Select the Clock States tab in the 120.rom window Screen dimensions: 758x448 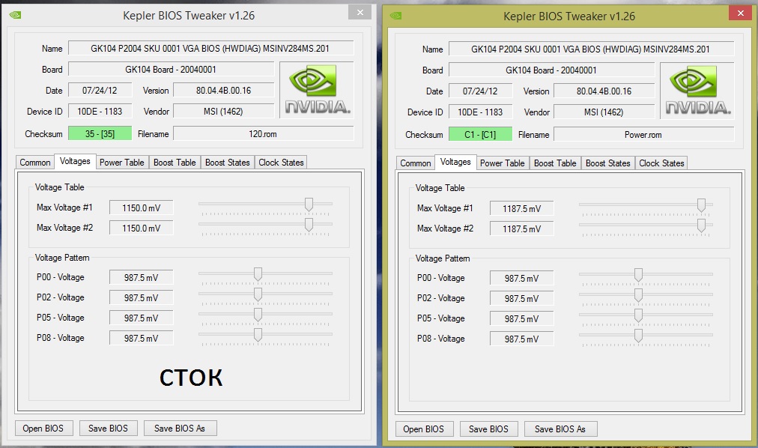[x=281, y=162]
